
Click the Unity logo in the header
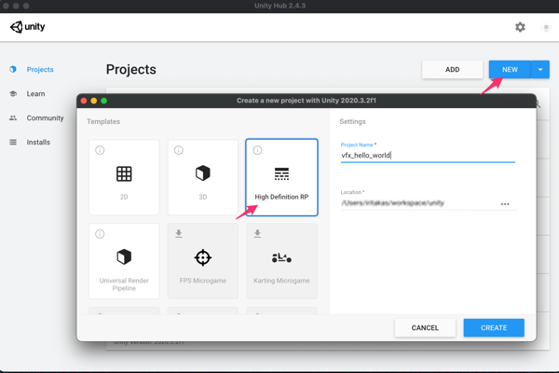coord(27,27)
